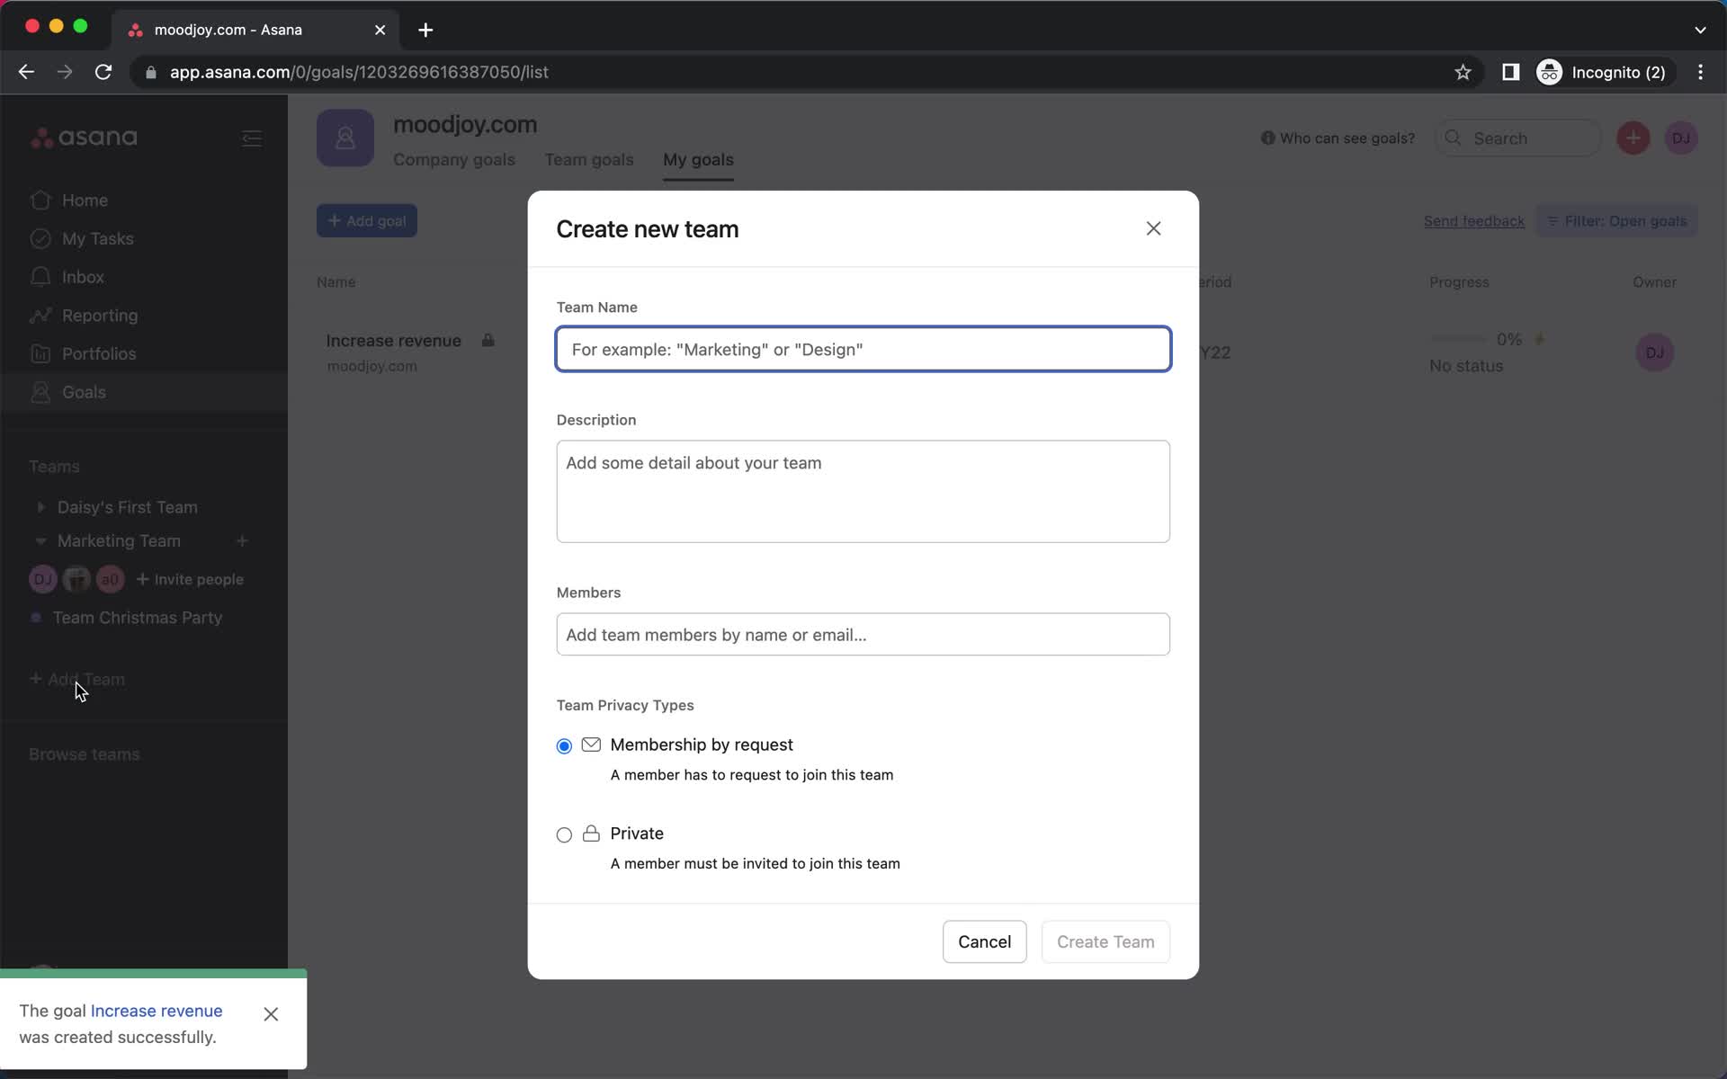Click the Team Name input field
The image size is (1727, 1079).
pyautogui.click(x=863, y=349)
